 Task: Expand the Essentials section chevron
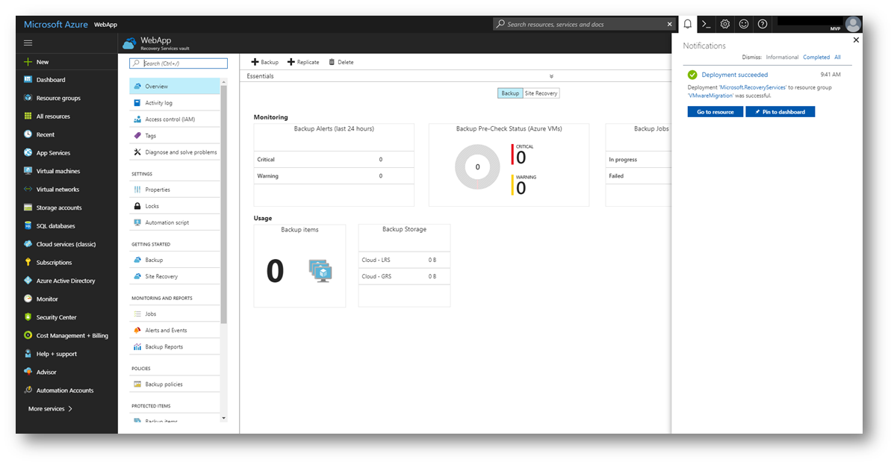tap(551, 76)
